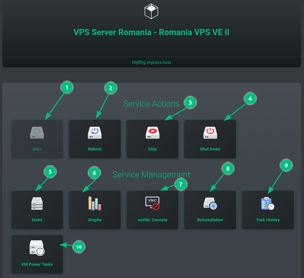Image resolution: width=304 pixels, height=278 pixels.
Task: Click the Stop label
Action: point(152,149)
